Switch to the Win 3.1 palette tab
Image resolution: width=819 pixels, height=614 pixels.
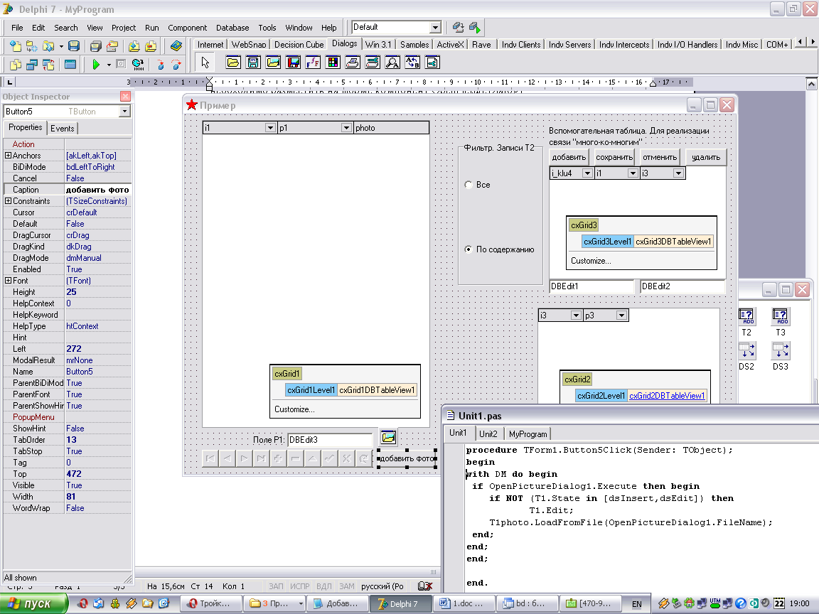tap(378, 45)
